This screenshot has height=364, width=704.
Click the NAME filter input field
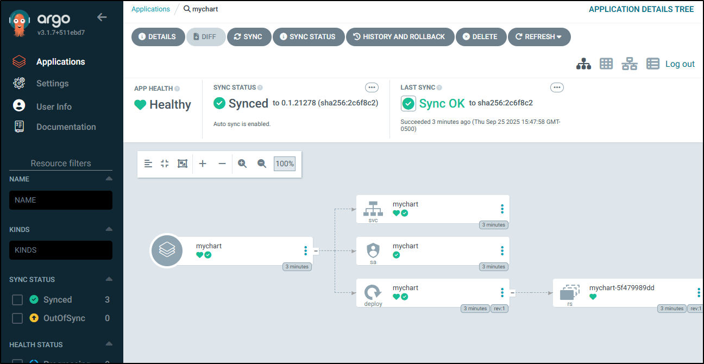(x=61, y=200)
